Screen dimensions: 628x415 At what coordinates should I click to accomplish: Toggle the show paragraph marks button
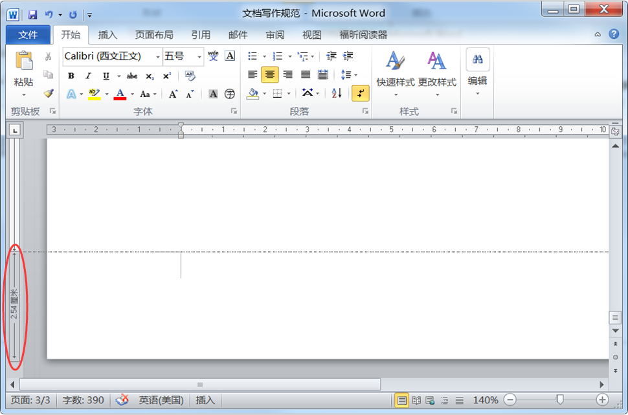(x=361, y=93)
